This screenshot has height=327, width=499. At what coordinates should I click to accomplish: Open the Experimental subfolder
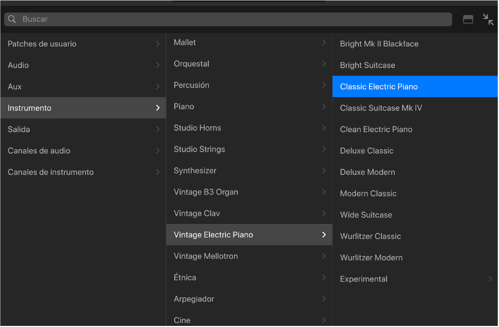click(x=415, y=279)
